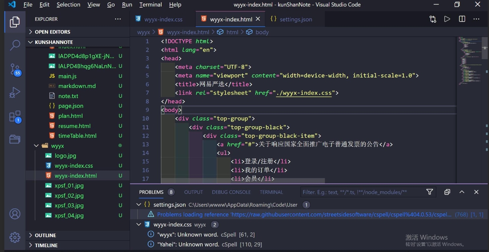Click the warning icon on the cspell problem
This screenshot has height=252, width=489.
click(151, 214)
